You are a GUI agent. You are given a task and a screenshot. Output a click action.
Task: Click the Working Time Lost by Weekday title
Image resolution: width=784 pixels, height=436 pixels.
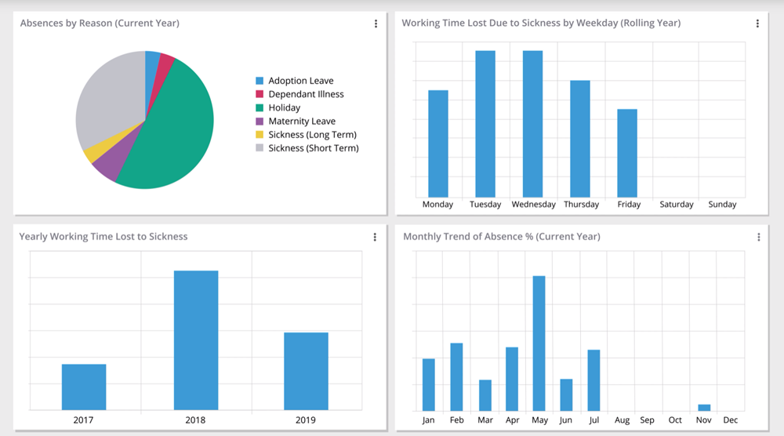(541, 23)
